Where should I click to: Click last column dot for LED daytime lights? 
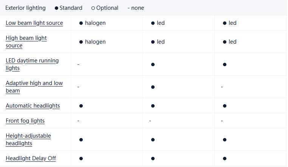coord(225,64)
